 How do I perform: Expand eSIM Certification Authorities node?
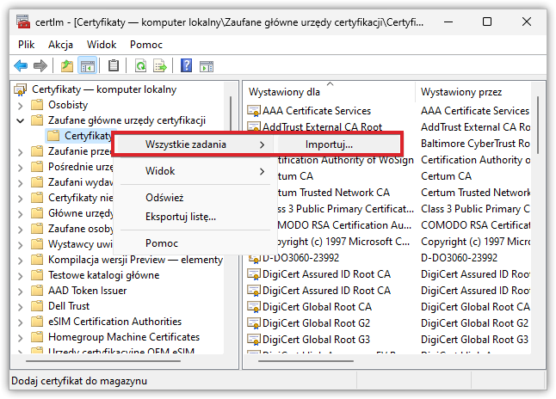(x=20, y=322)
